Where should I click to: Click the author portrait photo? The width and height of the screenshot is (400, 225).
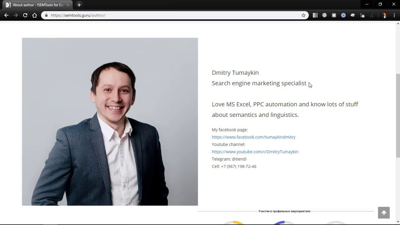(x=110, y=122)
